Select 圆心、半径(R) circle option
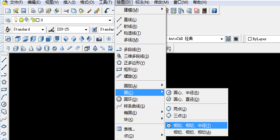The height and width of the screenshot is (140, 280). coord(196,93)
